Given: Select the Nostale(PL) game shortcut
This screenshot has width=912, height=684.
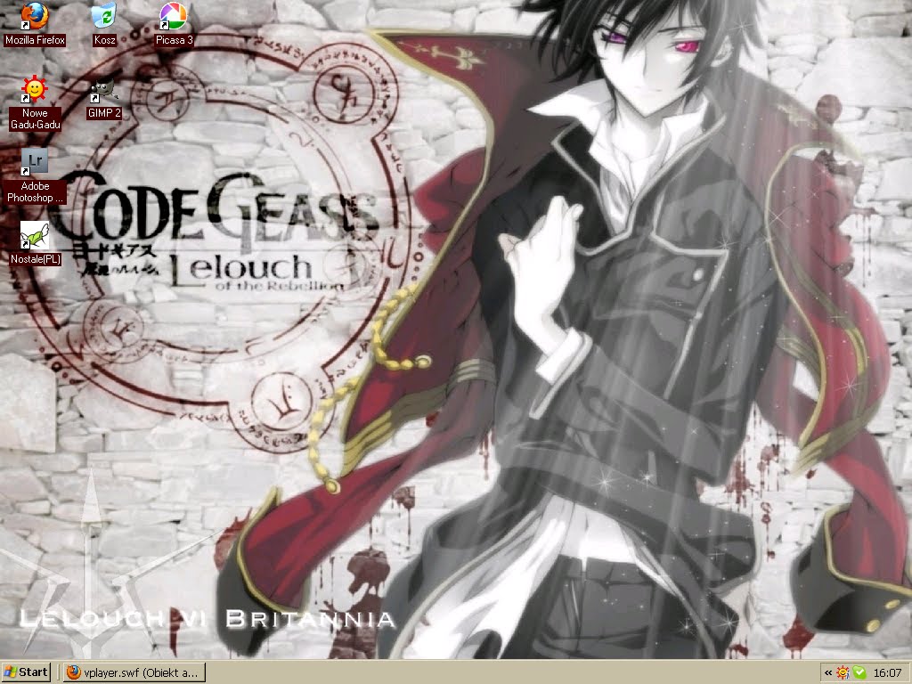Looking at the screenshot, I should (x=35, y=243).
